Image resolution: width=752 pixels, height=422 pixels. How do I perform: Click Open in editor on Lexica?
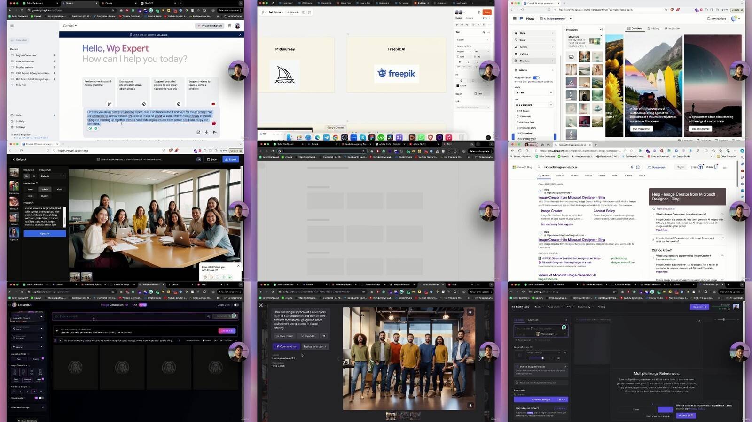(x=286, y=346)
